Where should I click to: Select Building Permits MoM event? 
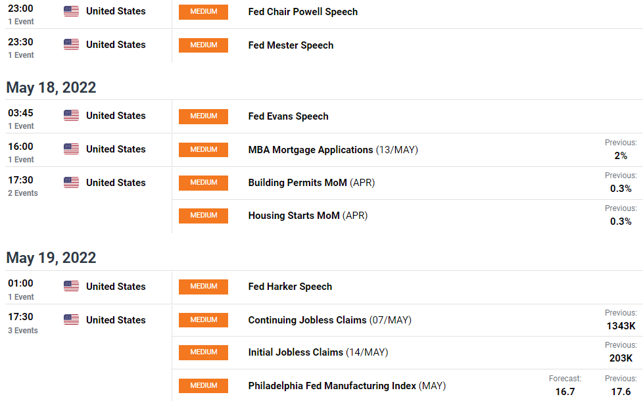coord(311,183)
